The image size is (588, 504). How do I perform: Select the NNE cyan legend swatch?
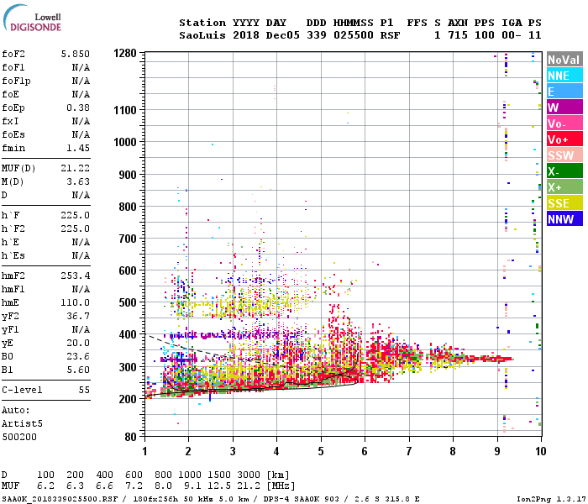click(x=564, y=76)
